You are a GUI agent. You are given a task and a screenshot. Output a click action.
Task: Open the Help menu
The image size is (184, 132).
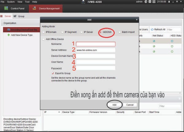point(35,2)
